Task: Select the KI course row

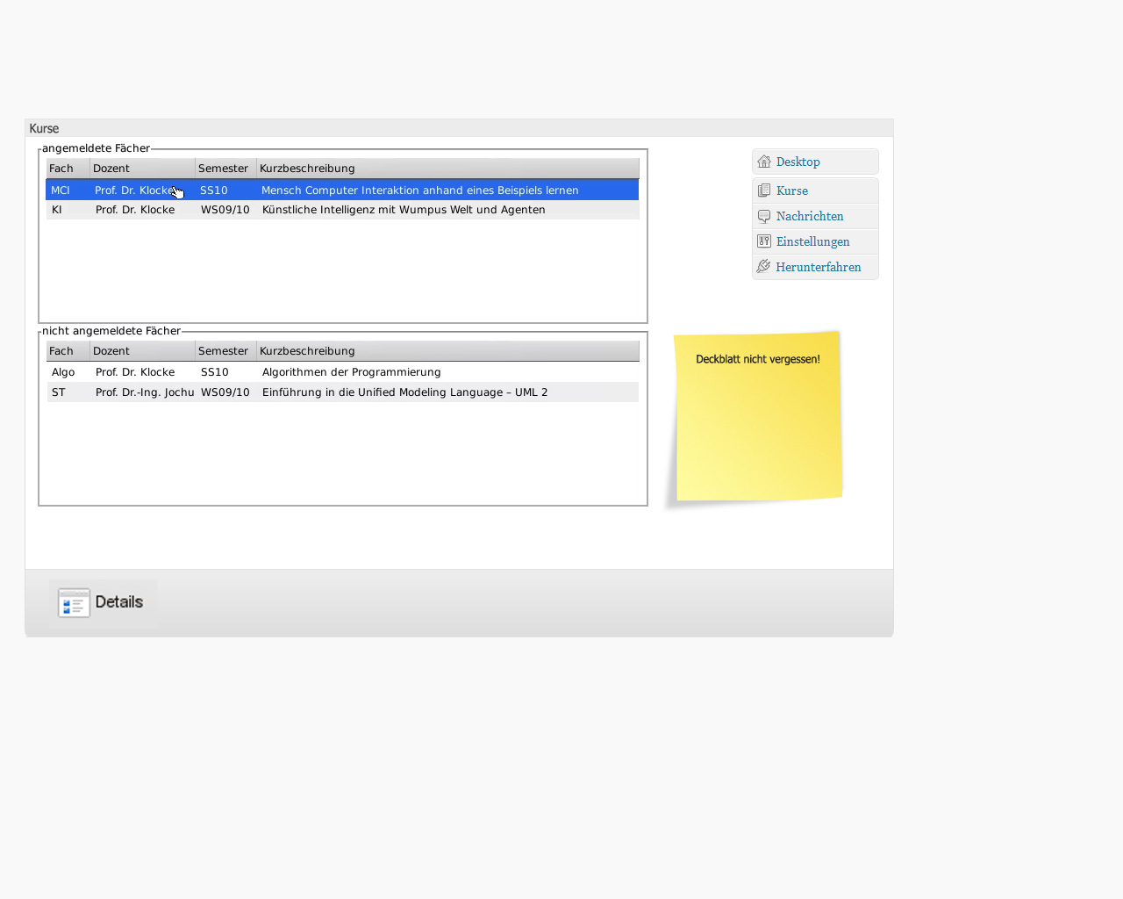Action: [342, 210]
